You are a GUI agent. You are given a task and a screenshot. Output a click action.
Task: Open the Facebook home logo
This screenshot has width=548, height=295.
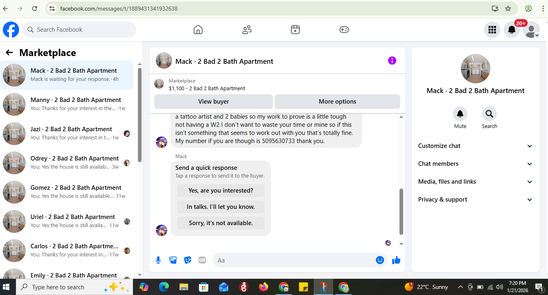[x=11, y=30]
